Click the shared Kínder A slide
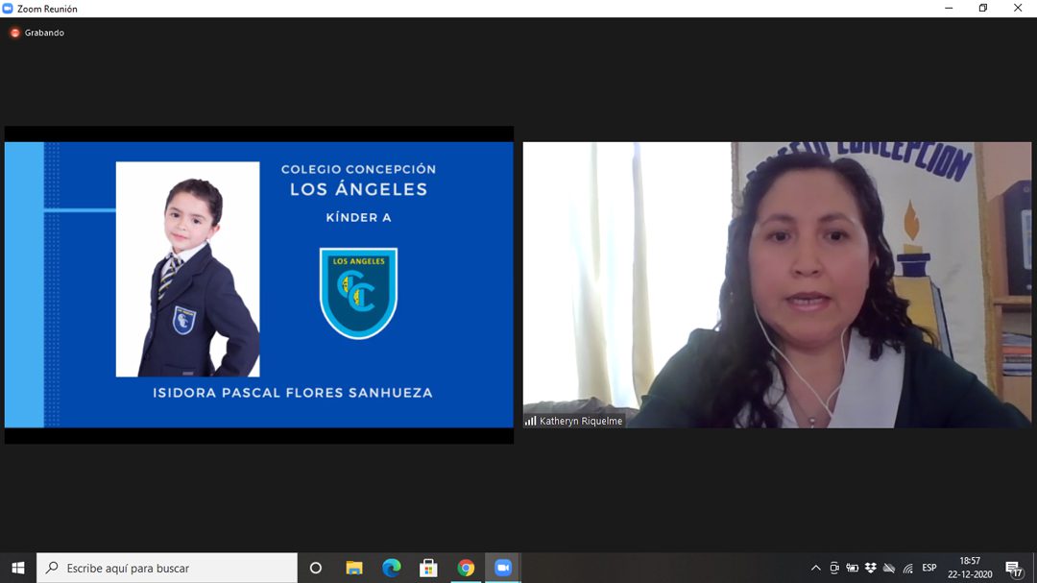 coord(259,284)
